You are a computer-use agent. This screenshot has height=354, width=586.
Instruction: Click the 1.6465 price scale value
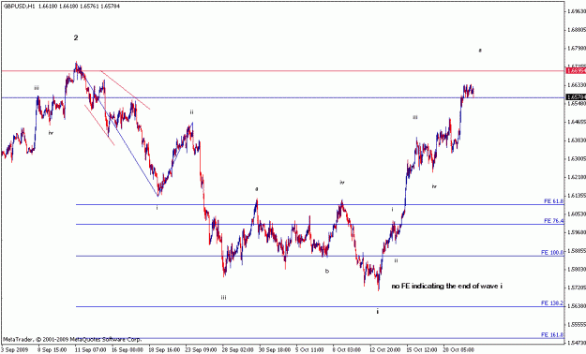pos(577,122)
